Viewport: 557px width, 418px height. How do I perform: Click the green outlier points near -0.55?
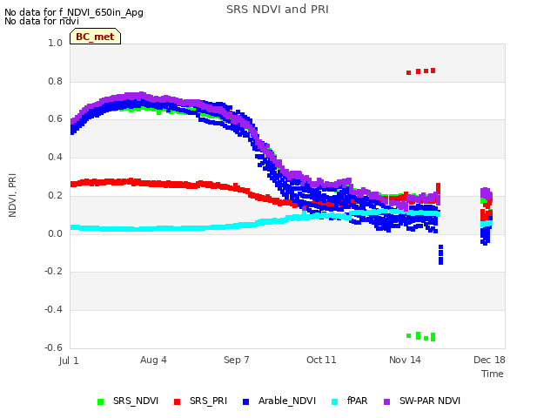click(421, 336)
